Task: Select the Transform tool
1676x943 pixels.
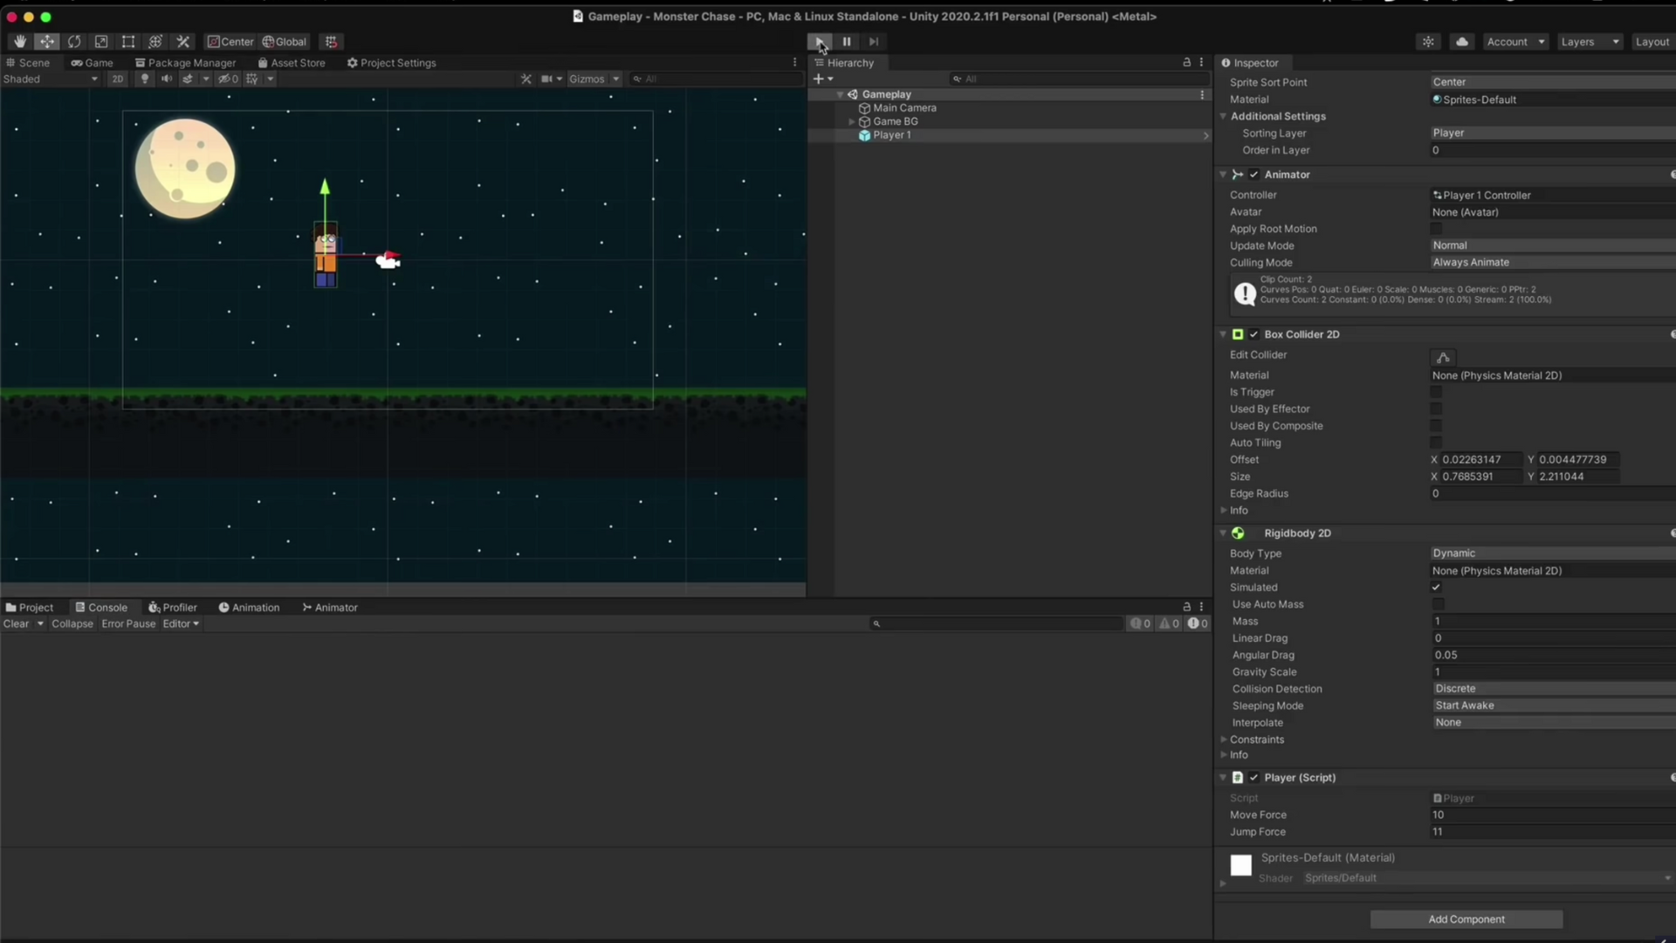Action: click(x=155, y=42)
